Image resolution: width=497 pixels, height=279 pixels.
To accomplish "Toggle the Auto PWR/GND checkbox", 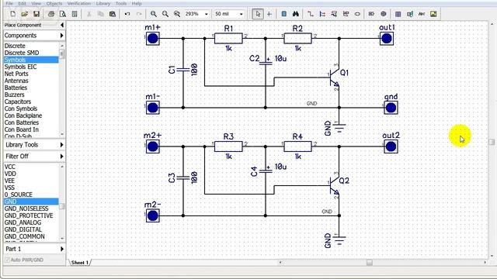I will 7,260.
